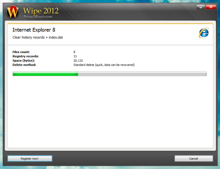
Task: Click the Files count value 8
Action: [74, 52]
